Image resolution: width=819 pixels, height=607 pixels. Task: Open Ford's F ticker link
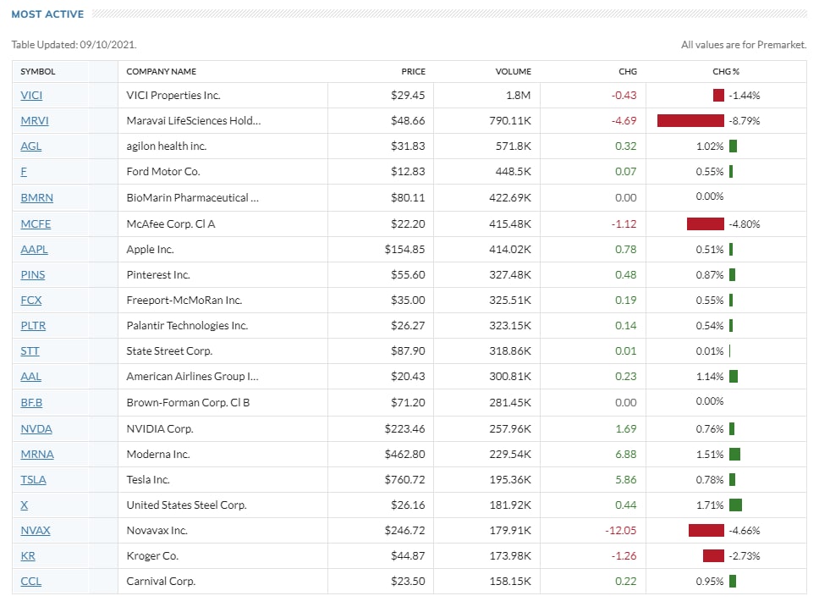[24, 172]
